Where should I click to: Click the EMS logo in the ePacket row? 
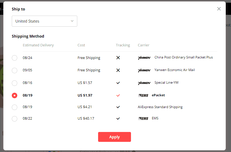(143, 95)
